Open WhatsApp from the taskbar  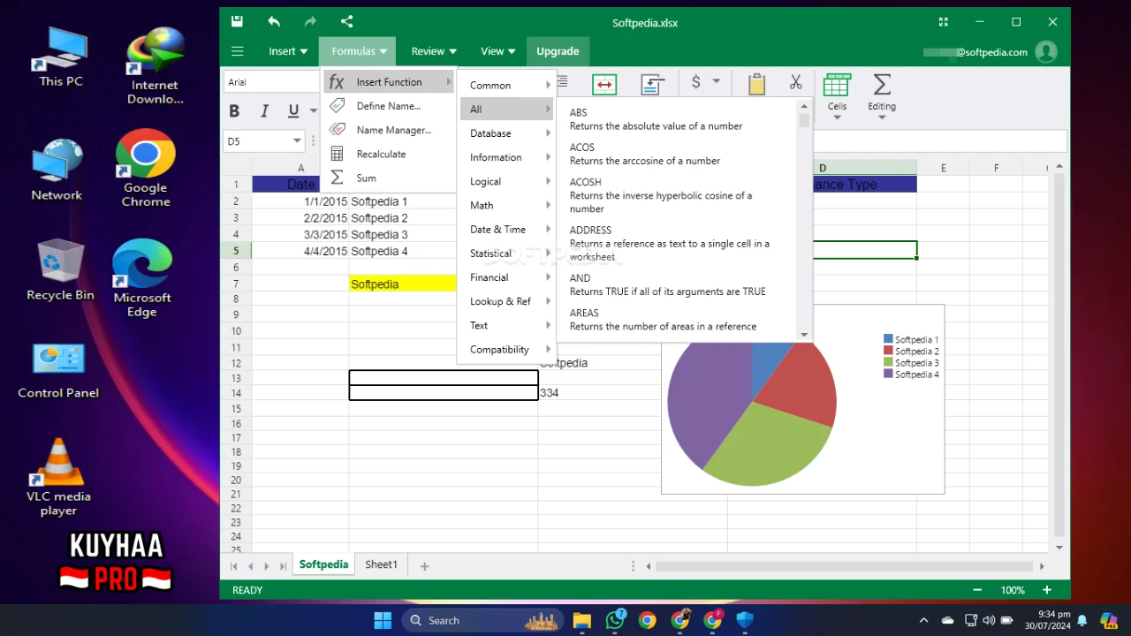[615, 620]
